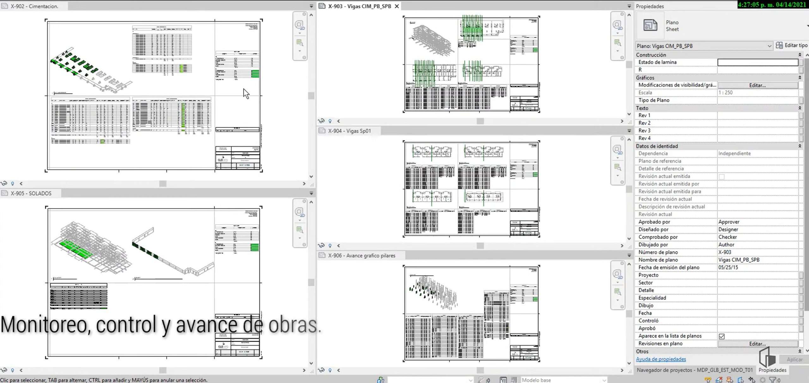Open the worksets icon in status bar
809x383 pixels.
(x=380, y=380)
